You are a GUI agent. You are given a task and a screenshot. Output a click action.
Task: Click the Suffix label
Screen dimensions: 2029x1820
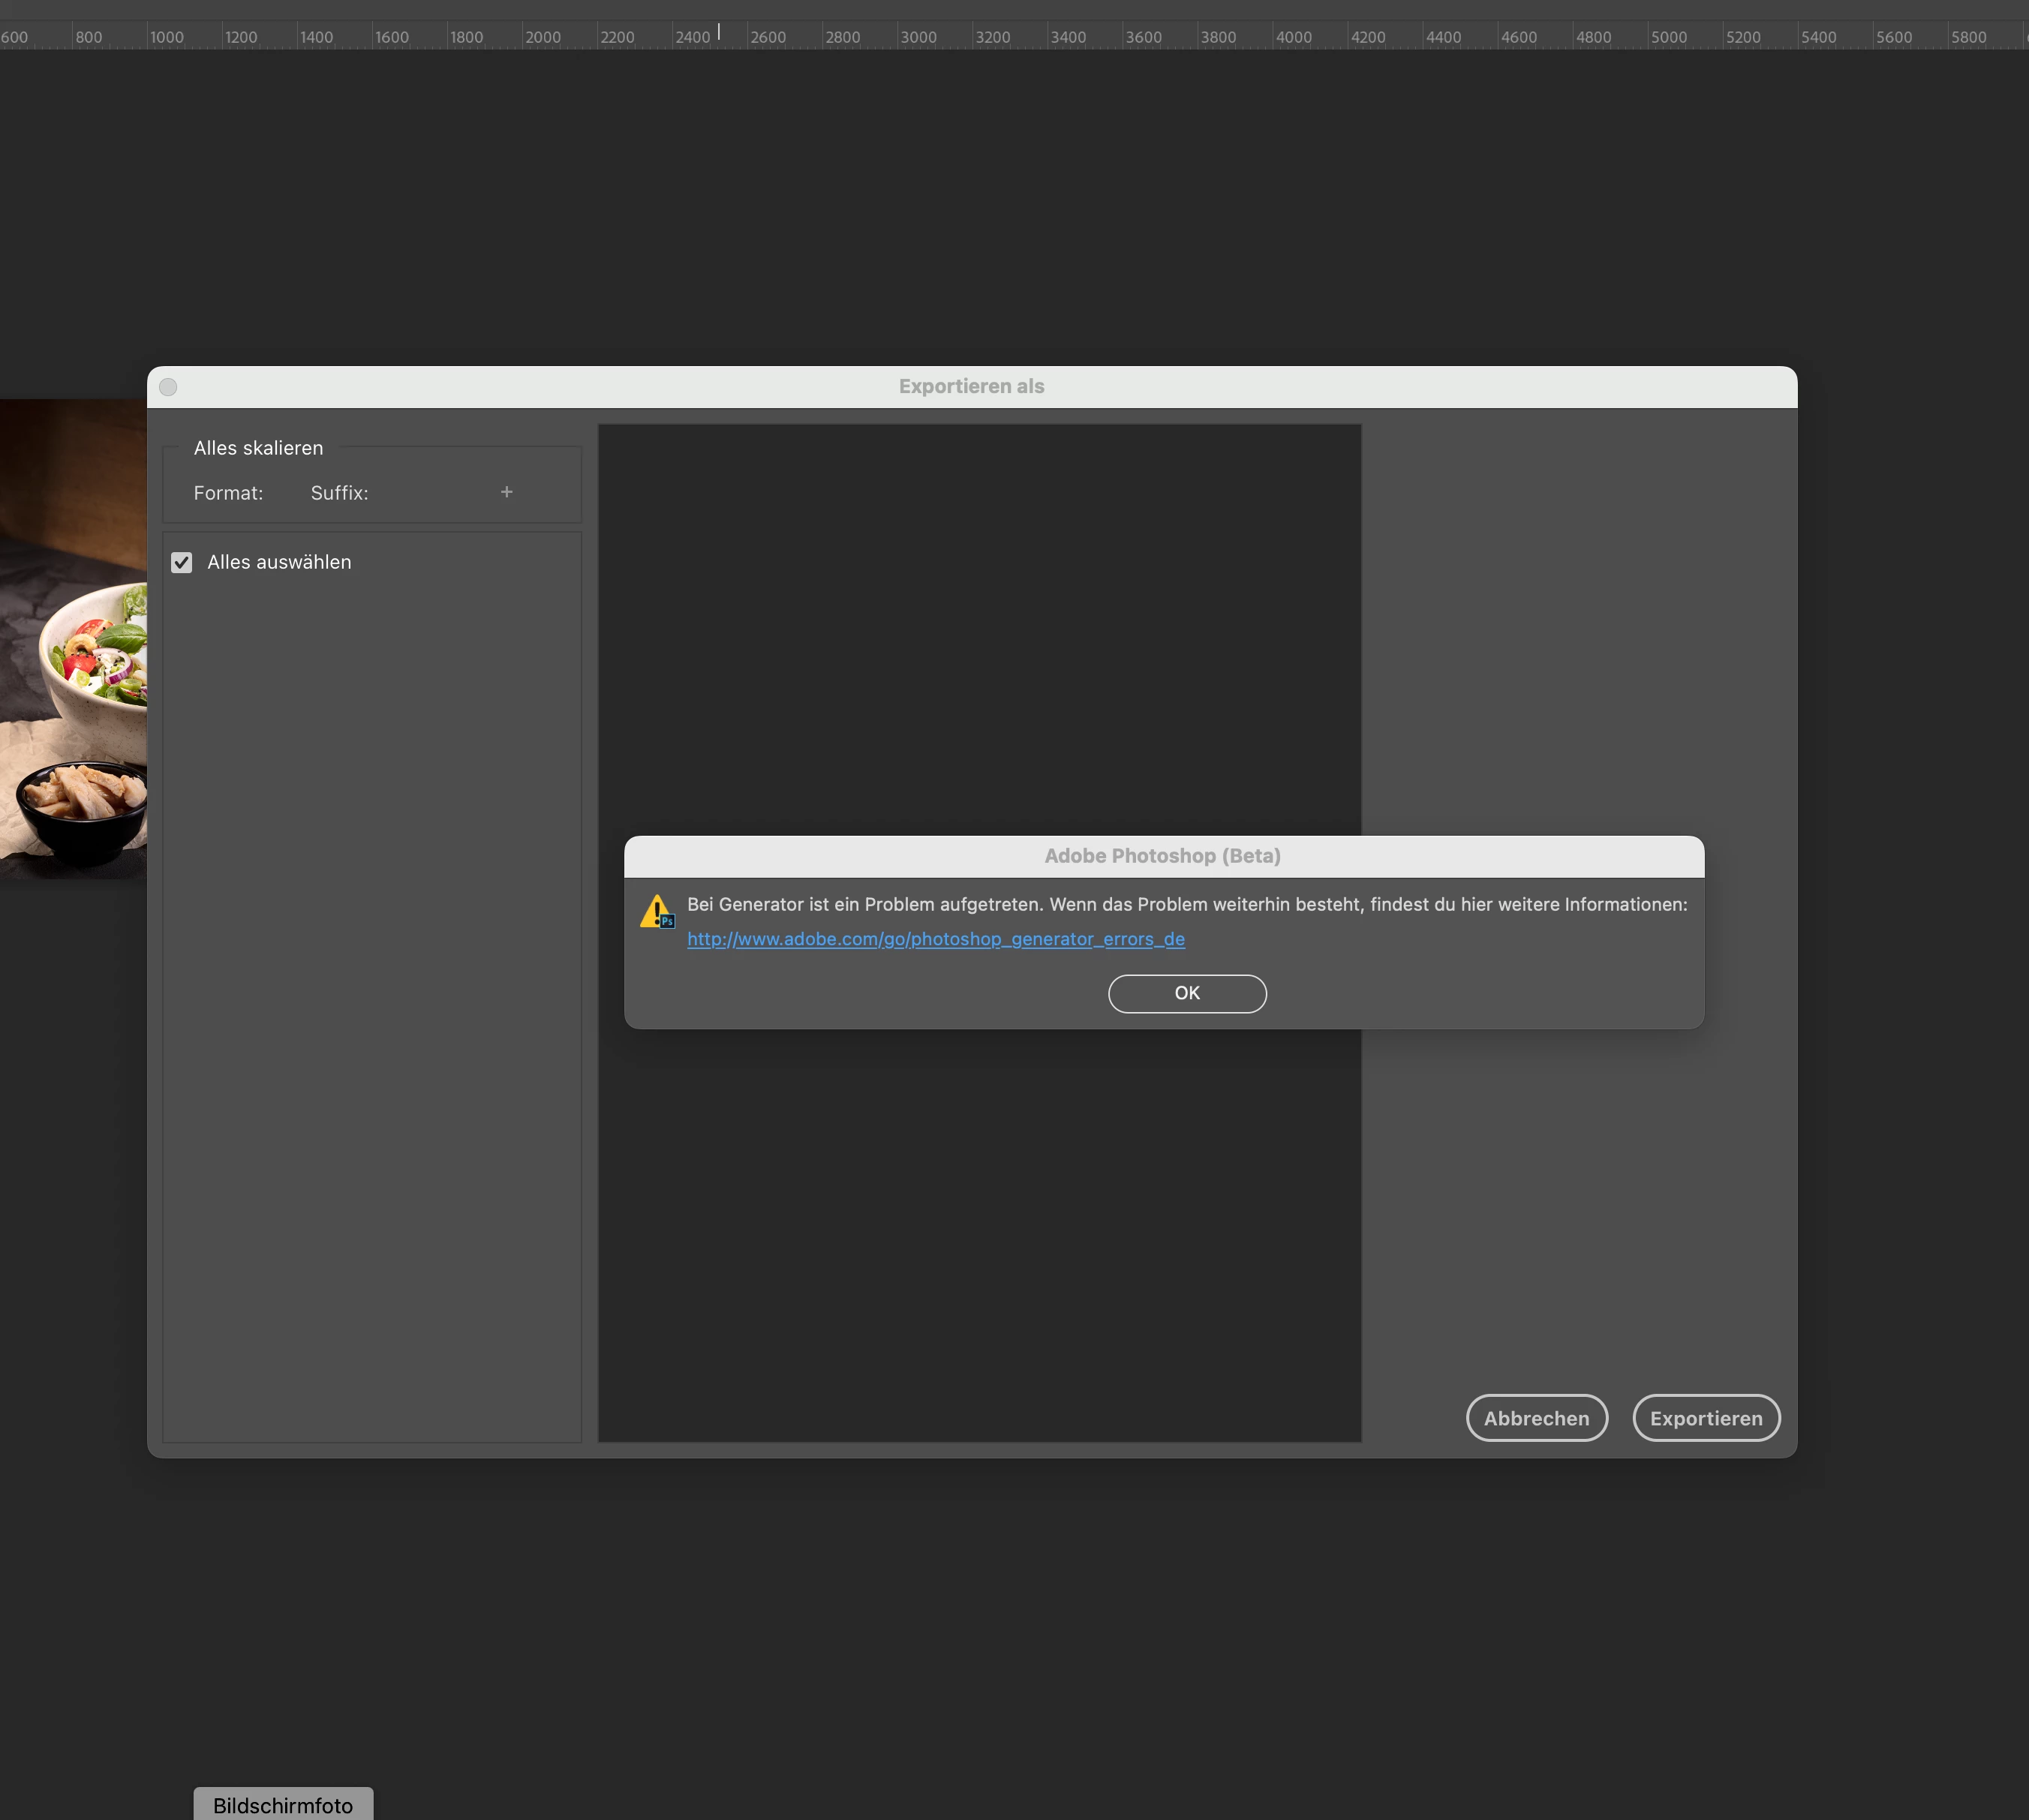click(x=339, y=493)
